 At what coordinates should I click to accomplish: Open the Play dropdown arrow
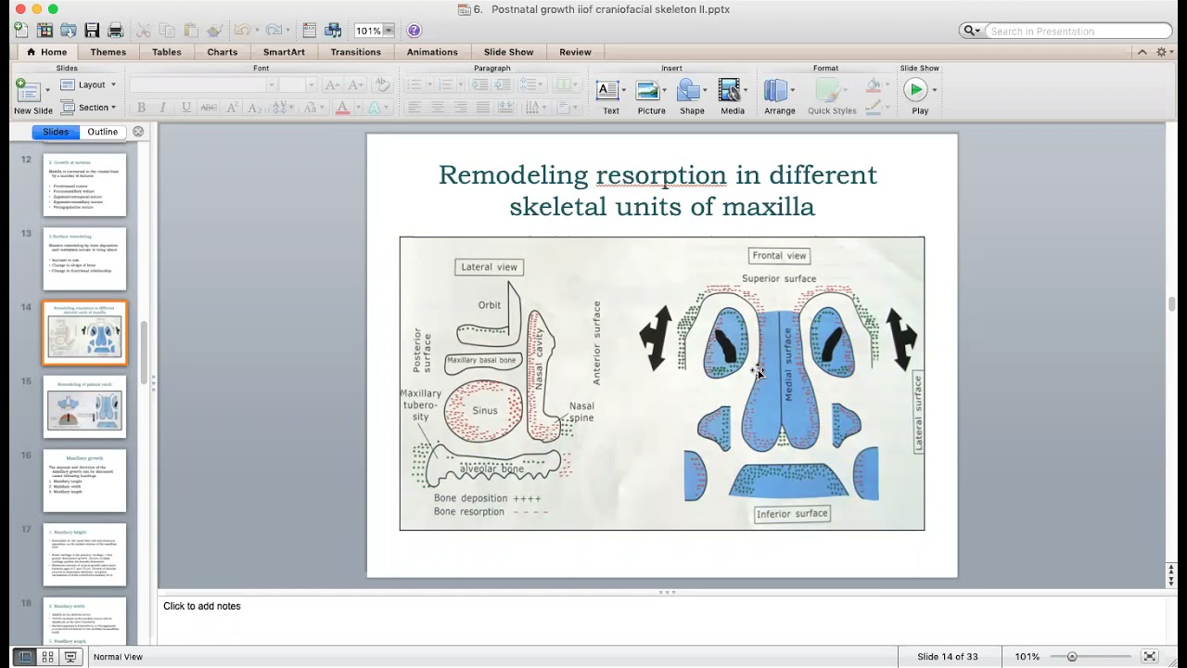934,90
